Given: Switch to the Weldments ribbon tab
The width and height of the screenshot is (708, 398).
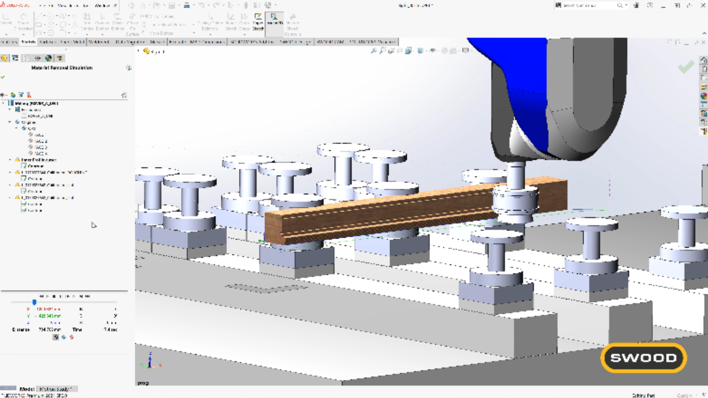Looking at the screenshot, I should (x=99, y=42).
